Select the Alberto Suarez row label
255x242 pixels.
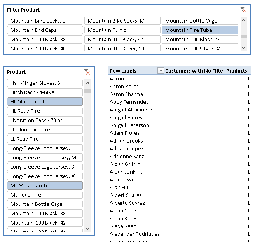pos(127,203)
